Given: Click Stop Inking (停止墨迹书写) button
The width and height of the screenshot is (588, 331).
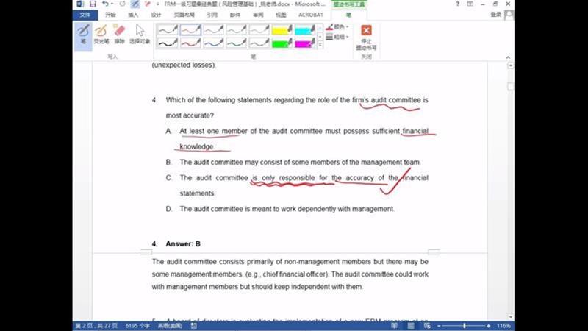Looking at the screenshot, I should click(366, 35).
